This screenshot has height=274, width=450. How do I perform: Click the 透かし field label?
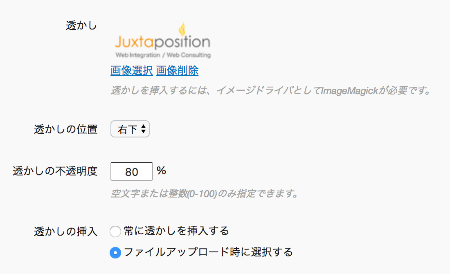click(x=81, y=25)
